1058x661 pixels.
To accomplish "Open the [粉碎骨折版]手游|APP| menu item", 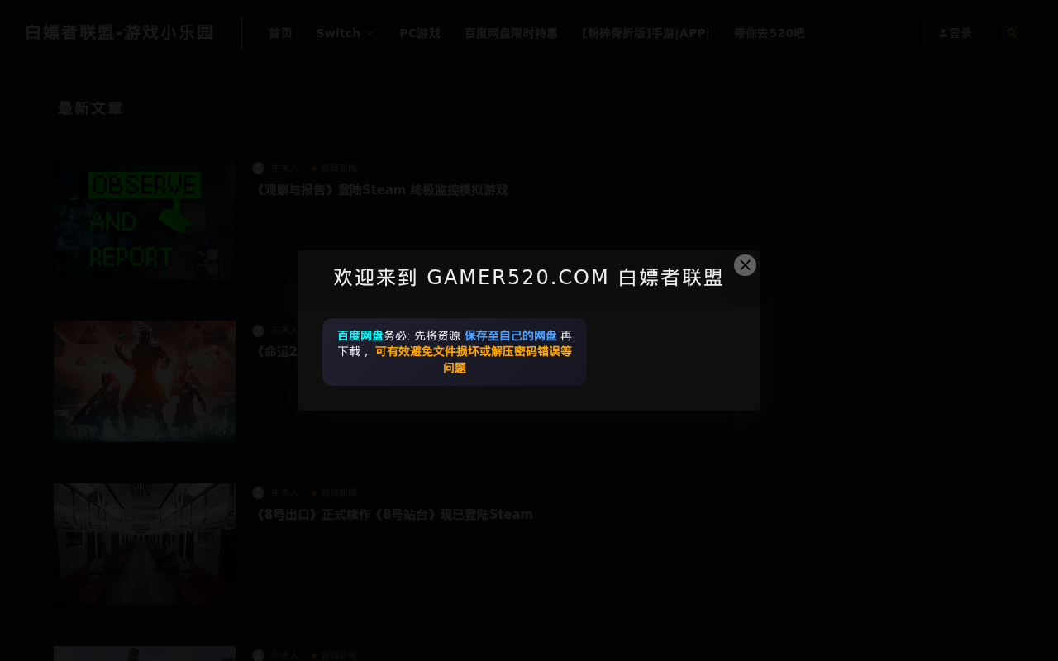I will coord(646,33).
